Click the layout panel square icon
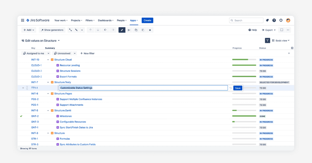Image resolution: width=312 pixels, height=163 pixels. [282, 30]
